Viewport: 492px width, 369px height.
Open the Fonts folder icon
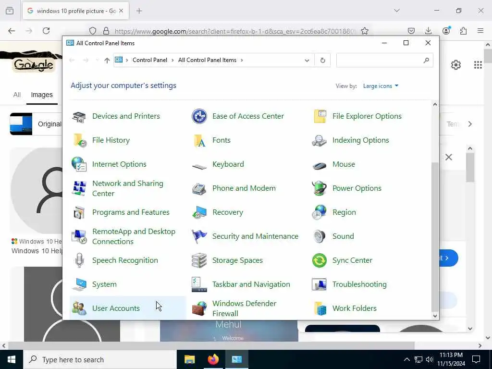coord(199,140)
